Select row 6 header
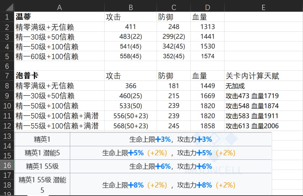Image resolution: width=303 pixels, height=196 pixels. tap(7, 66)
